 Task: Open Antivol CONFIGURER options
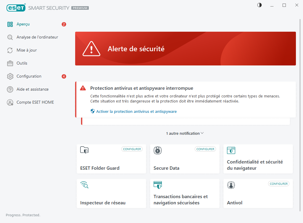point(278,184)
